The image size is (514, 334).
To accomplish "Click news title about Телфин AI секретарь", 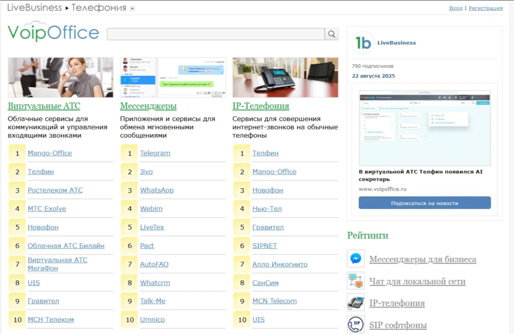I will [x=421, y=176].
